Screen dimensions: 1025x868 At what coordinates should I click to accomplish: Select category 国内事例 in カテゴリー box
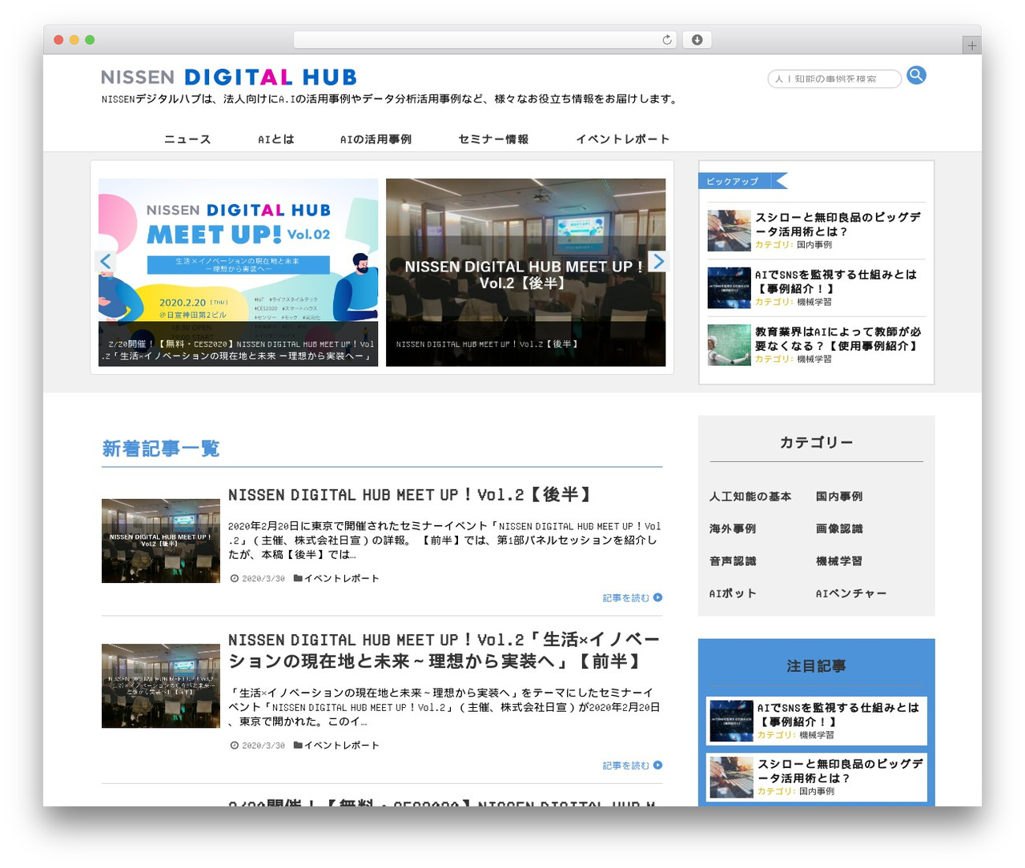tap(839, 496)
